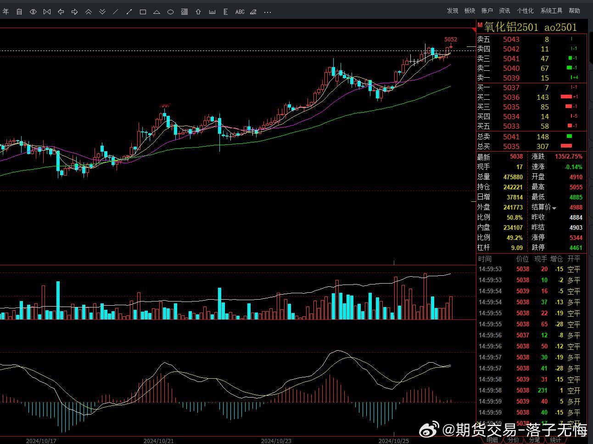
Task: Click the 开平 column header
Action: click(x=574, y=259)
